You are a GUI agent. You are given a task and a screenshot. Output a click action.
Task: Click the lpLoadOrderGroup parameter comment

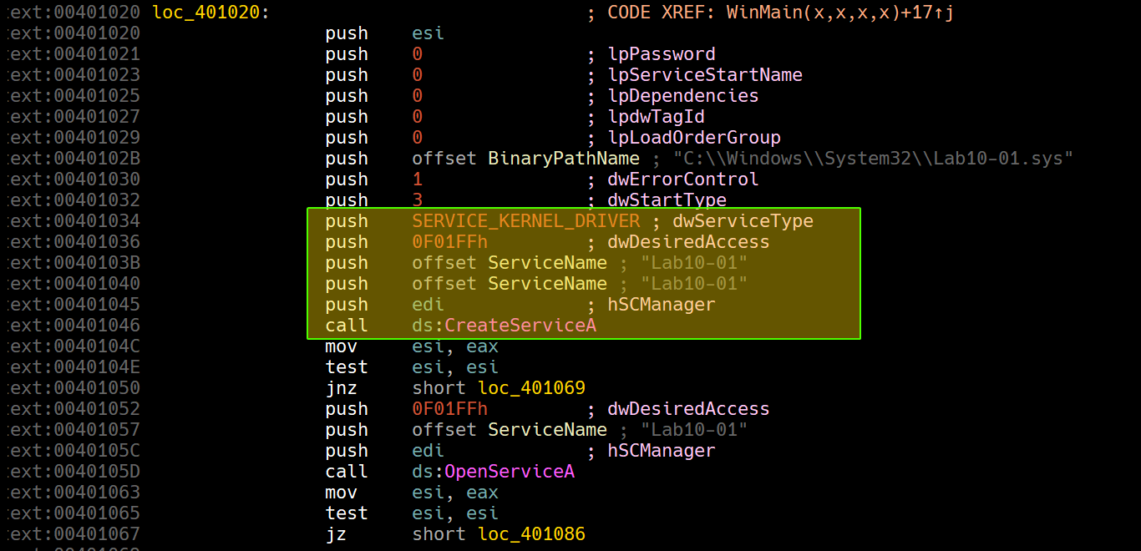694,138
